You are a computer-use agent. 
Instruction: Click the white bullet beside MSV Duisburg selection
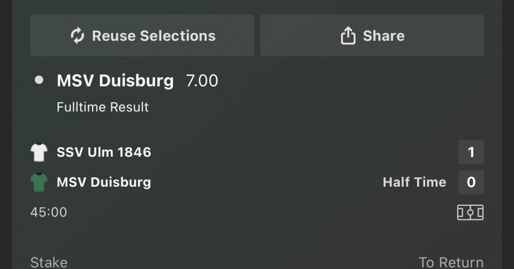(39, 80)
